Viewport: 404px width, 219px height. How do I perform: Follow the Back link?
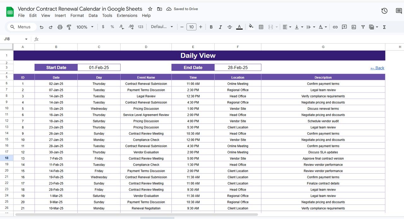(x=377, y=68)
